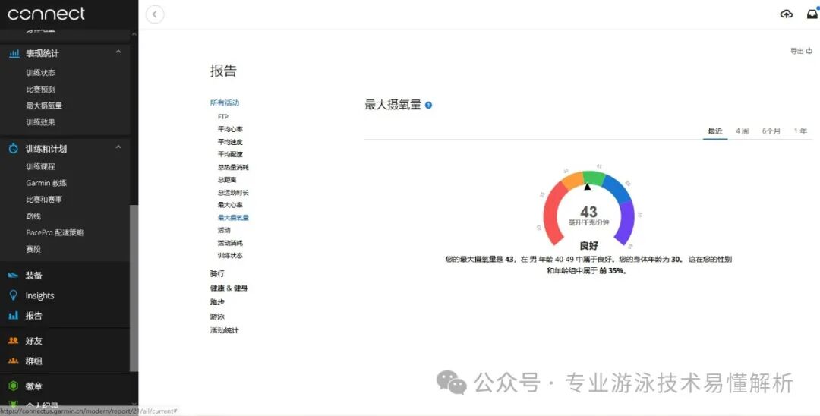Switch to the 4周 time range tab

pos(742,131)
